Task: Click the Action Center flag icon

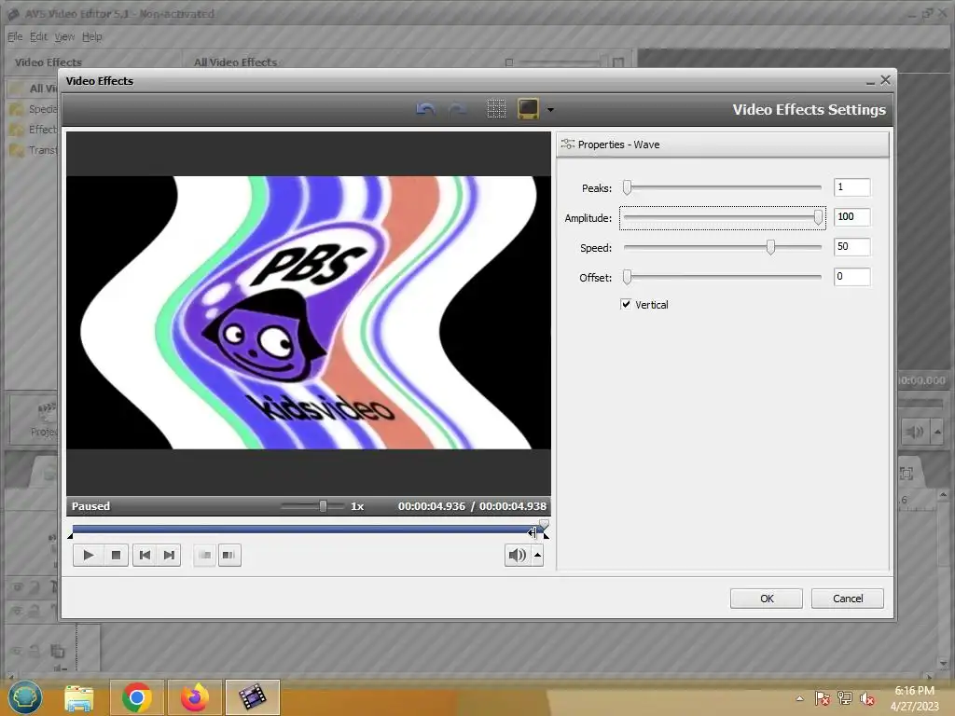Action: 822,698
